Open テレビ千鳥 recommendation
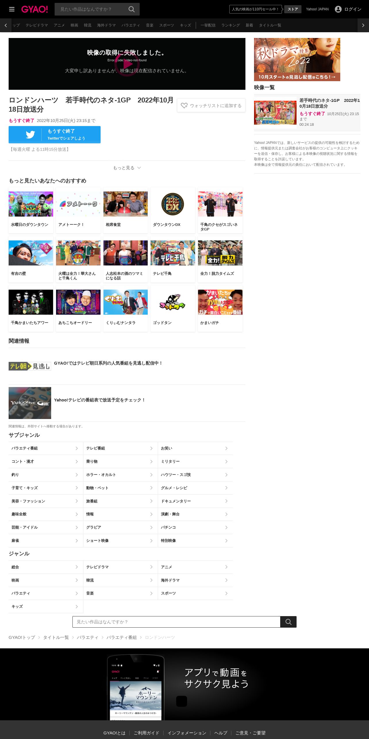This screenshot has height=739, width=369. (x=173, y=259)
